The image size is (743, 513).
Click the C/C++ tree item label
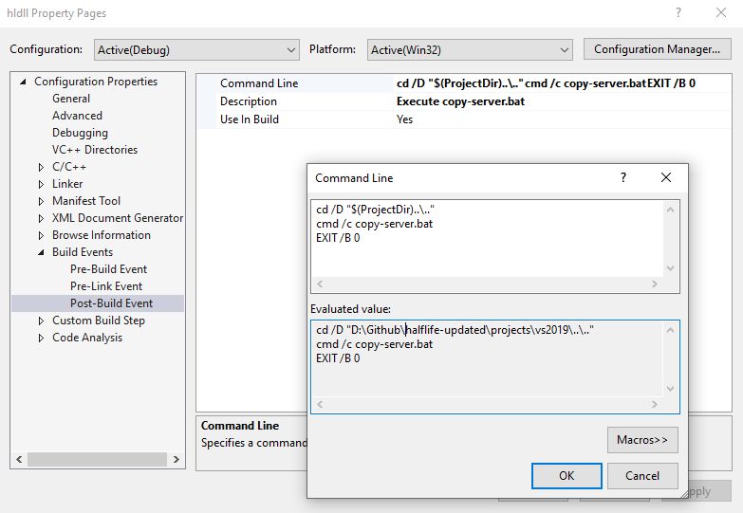69,167
